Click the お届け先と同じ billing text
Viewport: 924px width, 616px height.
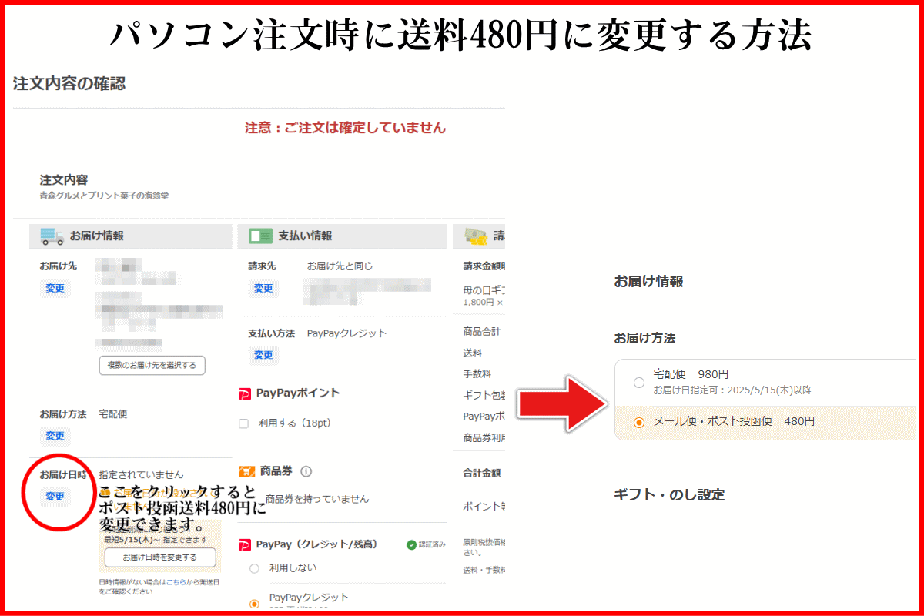click(340, 266)
